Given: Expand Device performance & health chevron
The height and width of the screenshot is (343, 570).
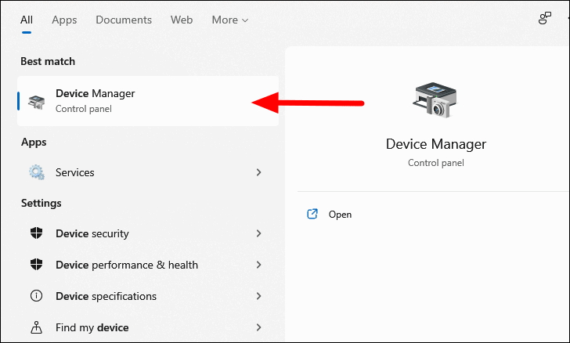Looking at the screenshot, I should click(258, 265).
